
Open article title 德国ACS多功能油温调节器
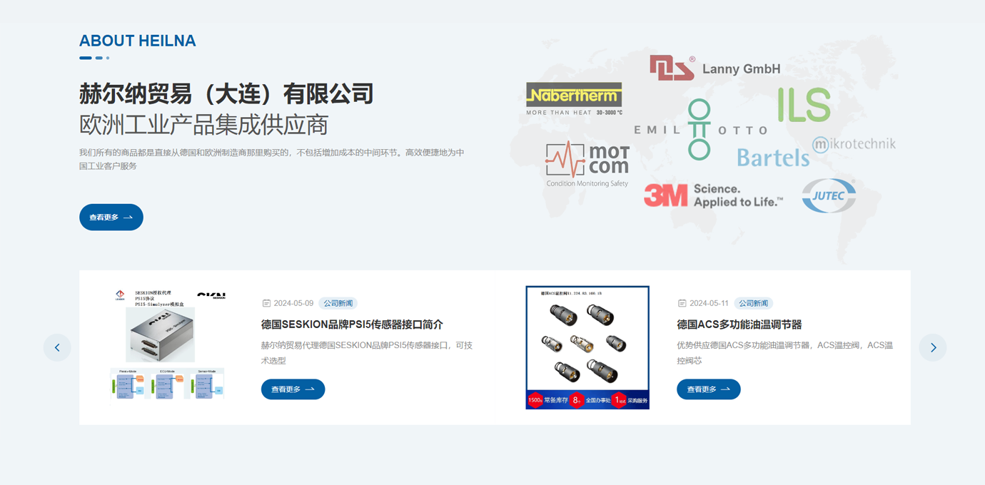[x=739, y=325]
